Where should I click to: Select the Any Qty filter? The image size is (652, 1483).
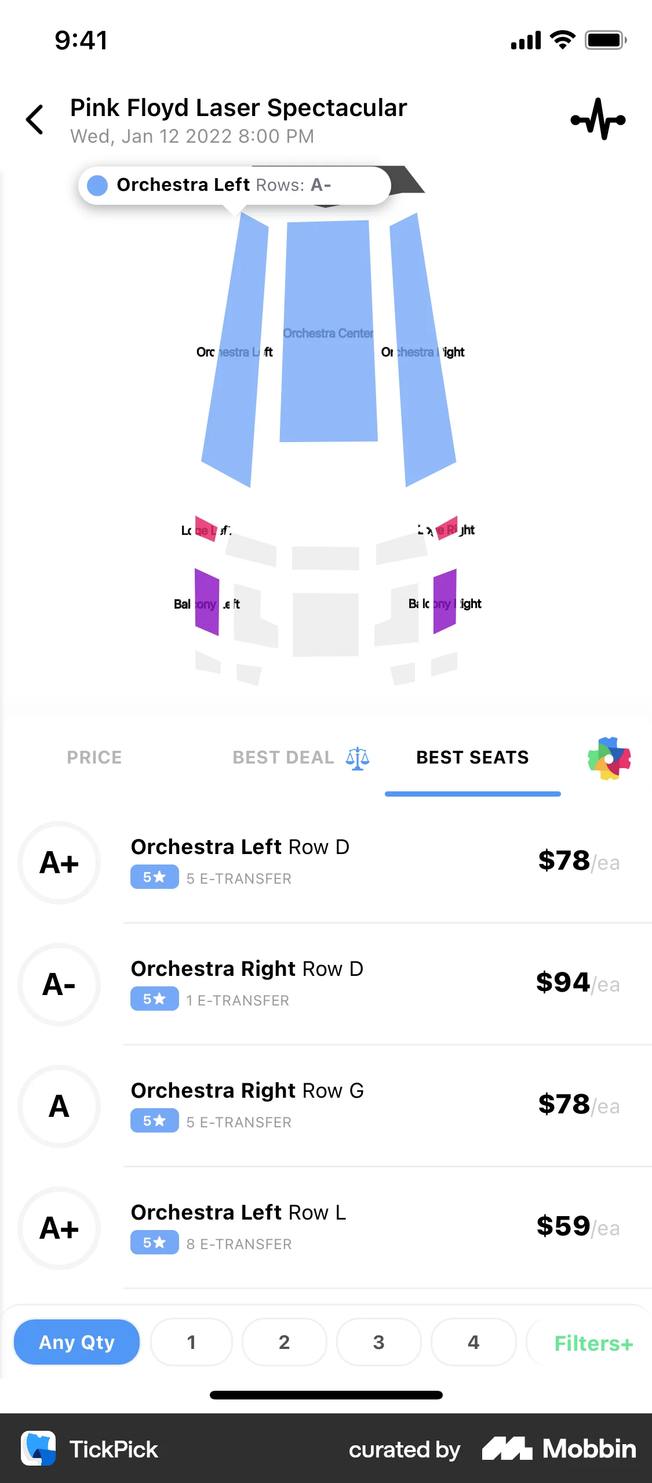77,1342
